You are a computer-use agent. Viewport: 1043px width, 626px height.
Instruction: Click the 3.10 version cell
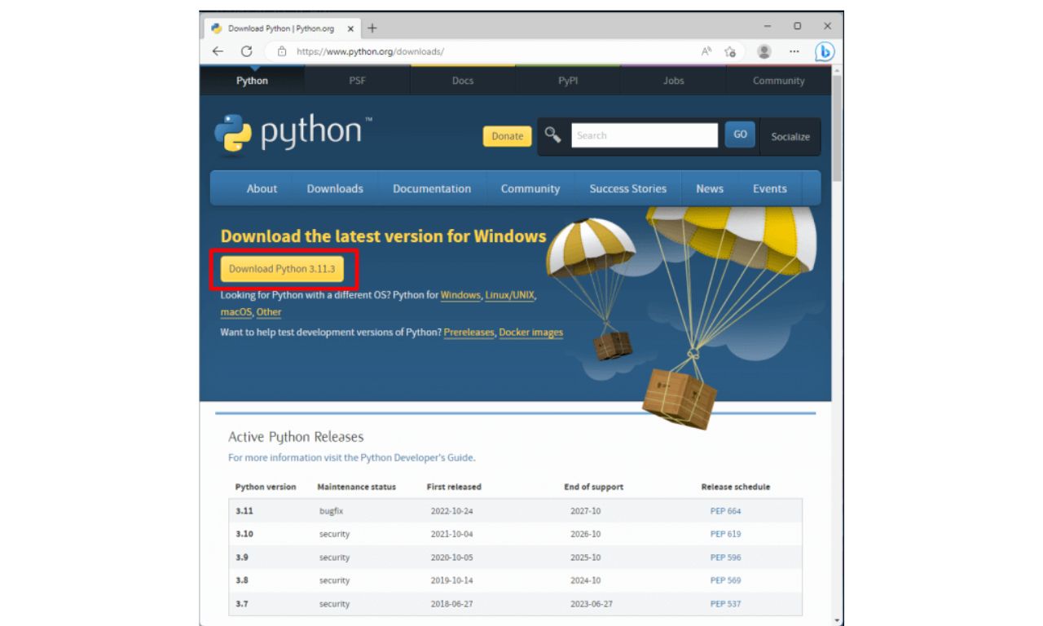pyautogui.click(x=244, y=534)
